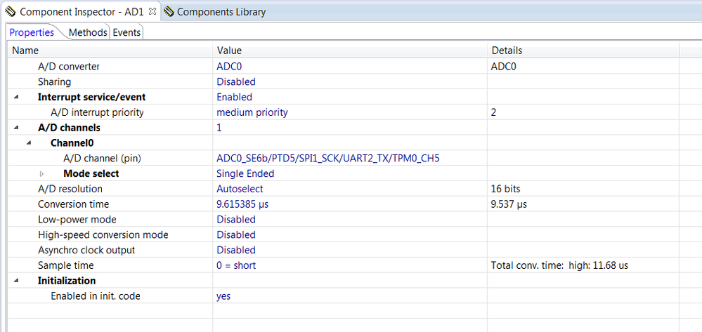The width and height of the screenshot is (702, 332).
Task: Click the Components Library tab icon
Action: click(x=169, y=12)
